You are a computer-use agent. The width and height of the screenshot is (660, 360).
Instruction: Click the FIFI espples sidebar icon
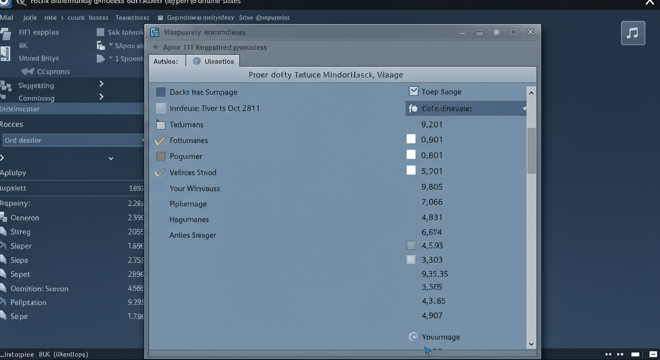pos(6,33)
